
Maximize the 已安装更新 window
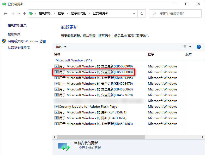(187, 4)
